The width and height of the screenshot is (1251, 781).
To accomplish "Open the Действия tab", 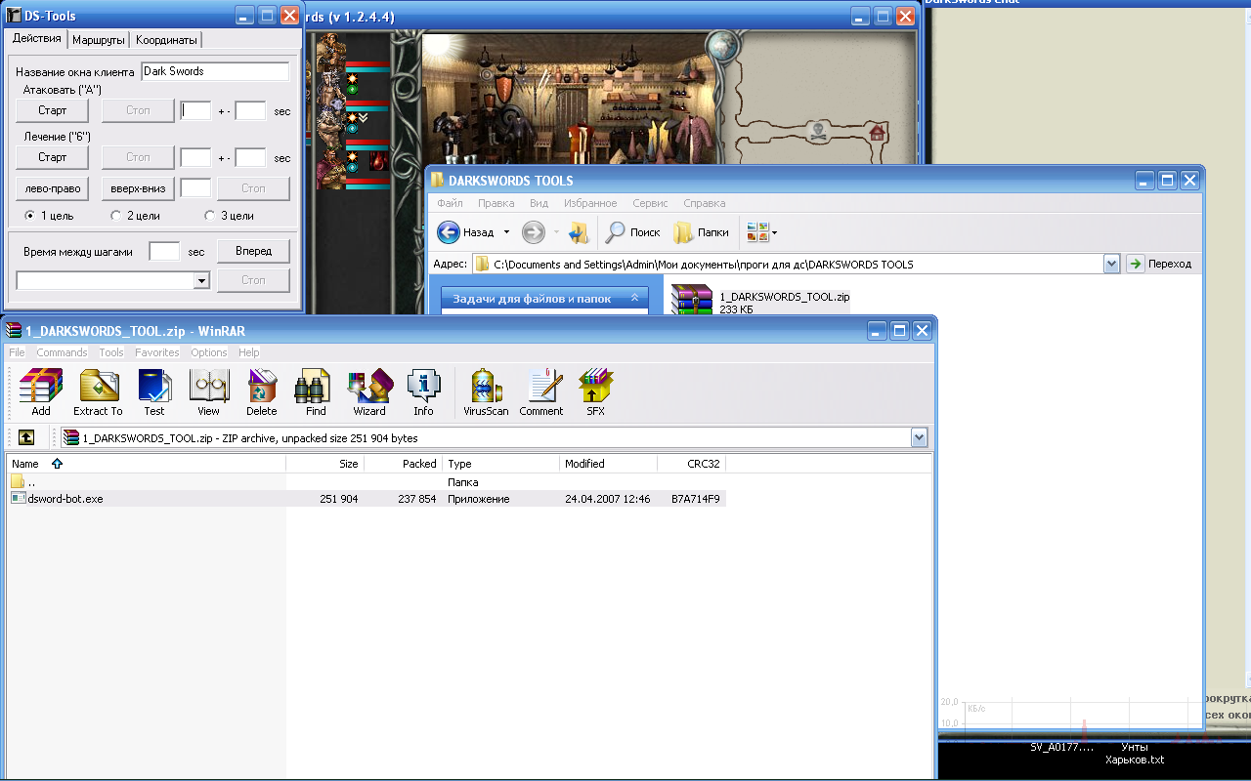I will 36,39.
